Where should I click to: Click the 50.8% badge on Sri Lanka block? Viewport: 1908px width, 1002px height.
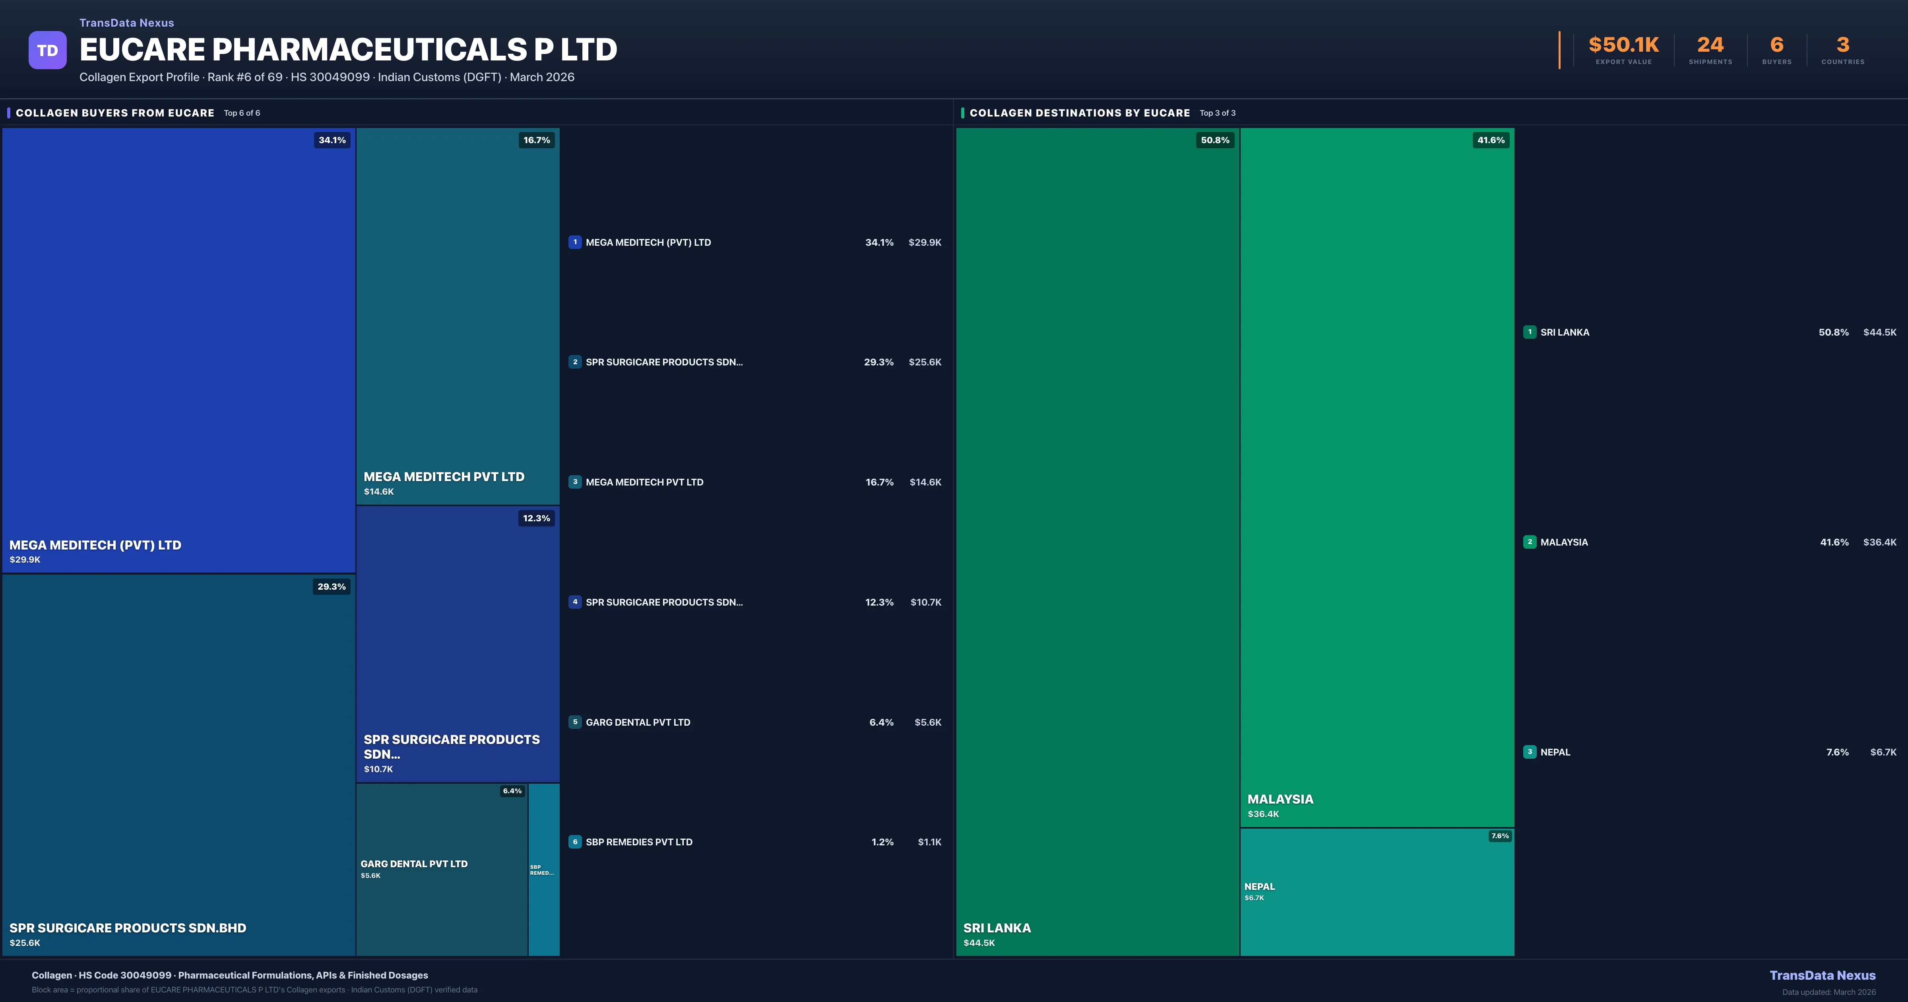pyautogui.click(x=1215, y=140)
